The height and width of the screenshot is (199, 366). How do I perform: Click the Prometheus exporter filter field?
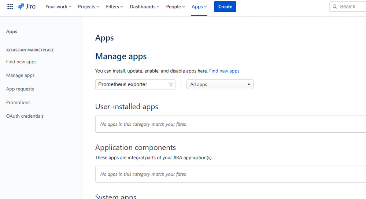click(135, 84)
